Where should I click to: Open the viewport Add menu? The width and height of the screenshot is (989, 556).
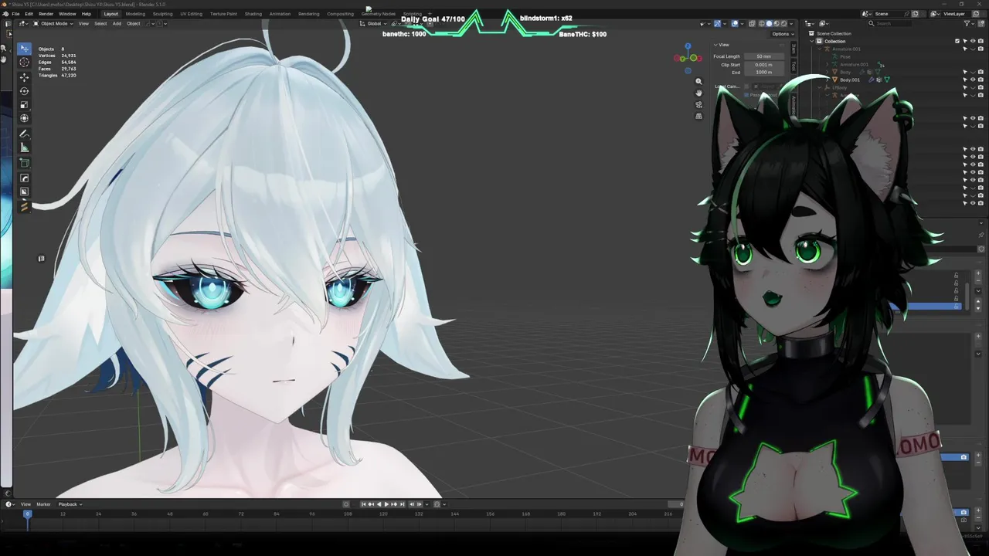[117, 24]
